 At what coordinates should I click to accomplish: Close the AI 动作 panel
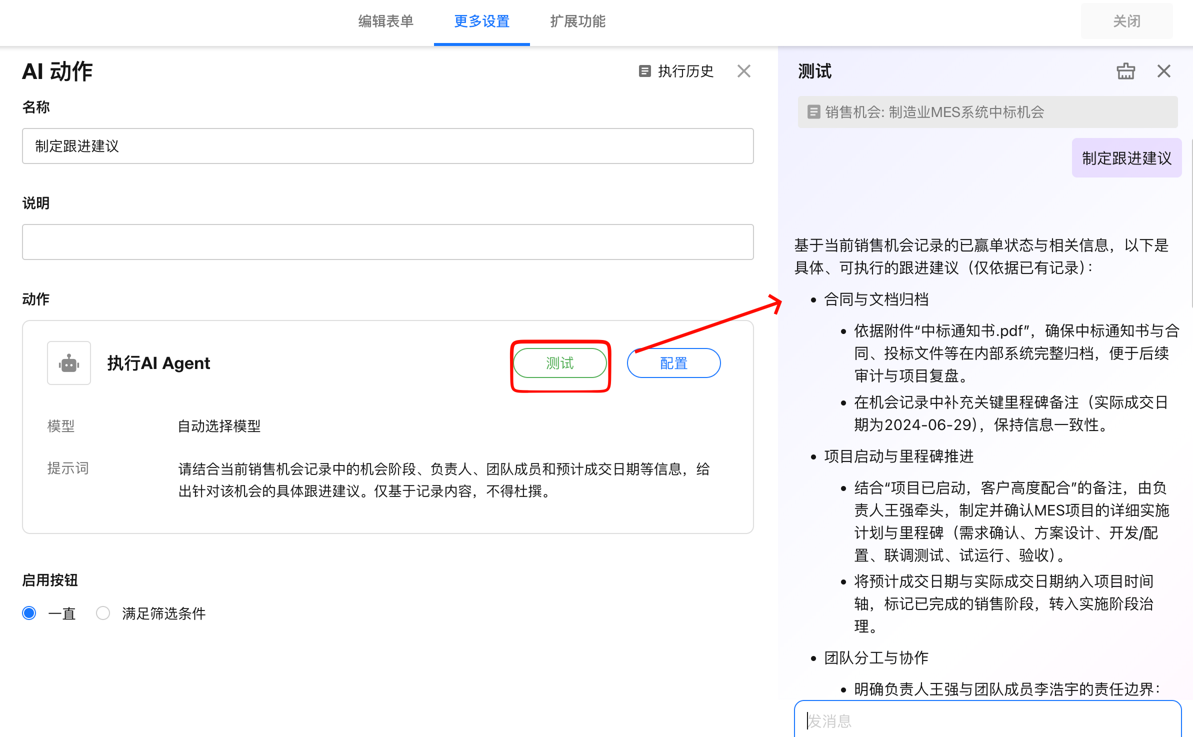click(743, 71)
